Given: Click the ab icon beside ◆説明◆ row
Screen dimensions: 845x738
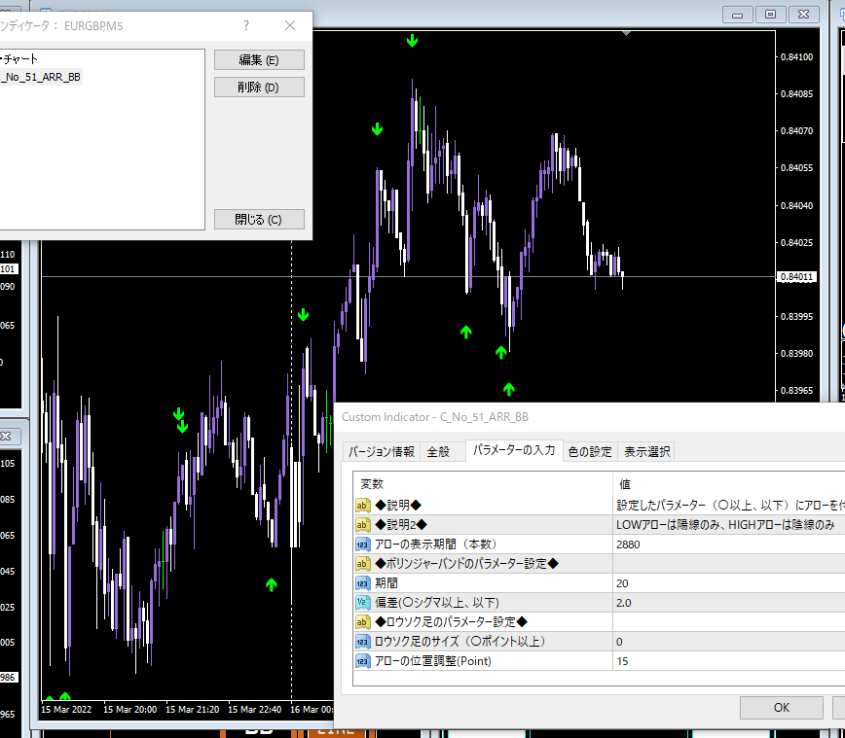Looking at the screenshot, I should pos(363,506).
